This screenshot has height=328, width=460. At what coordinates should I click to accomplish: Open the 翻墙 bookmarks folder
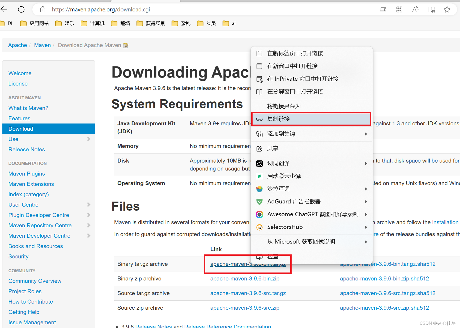tap(121, 23)
